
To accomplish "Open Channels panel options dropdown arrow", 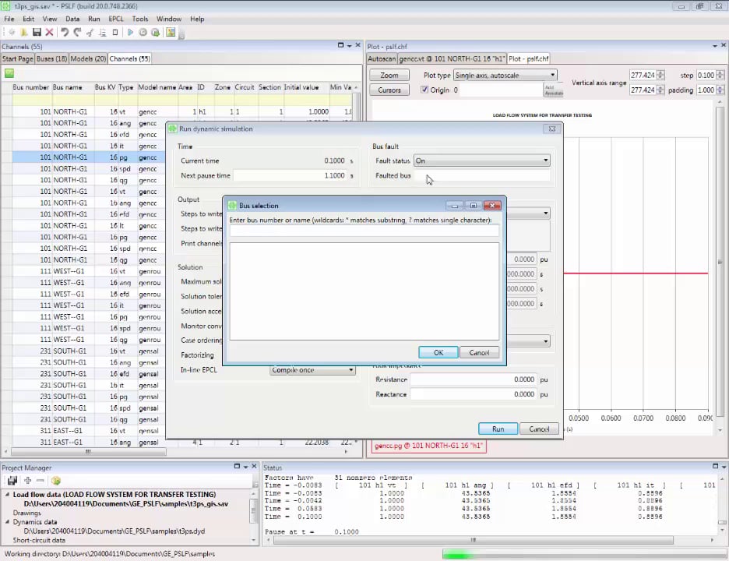I will (x=349, y=46).
